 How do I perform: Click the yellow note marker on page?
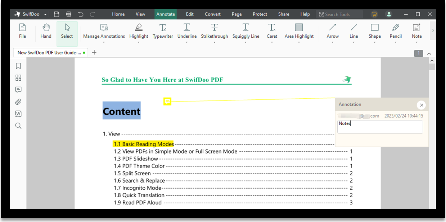pyautogui.click(x=167, y=101)
